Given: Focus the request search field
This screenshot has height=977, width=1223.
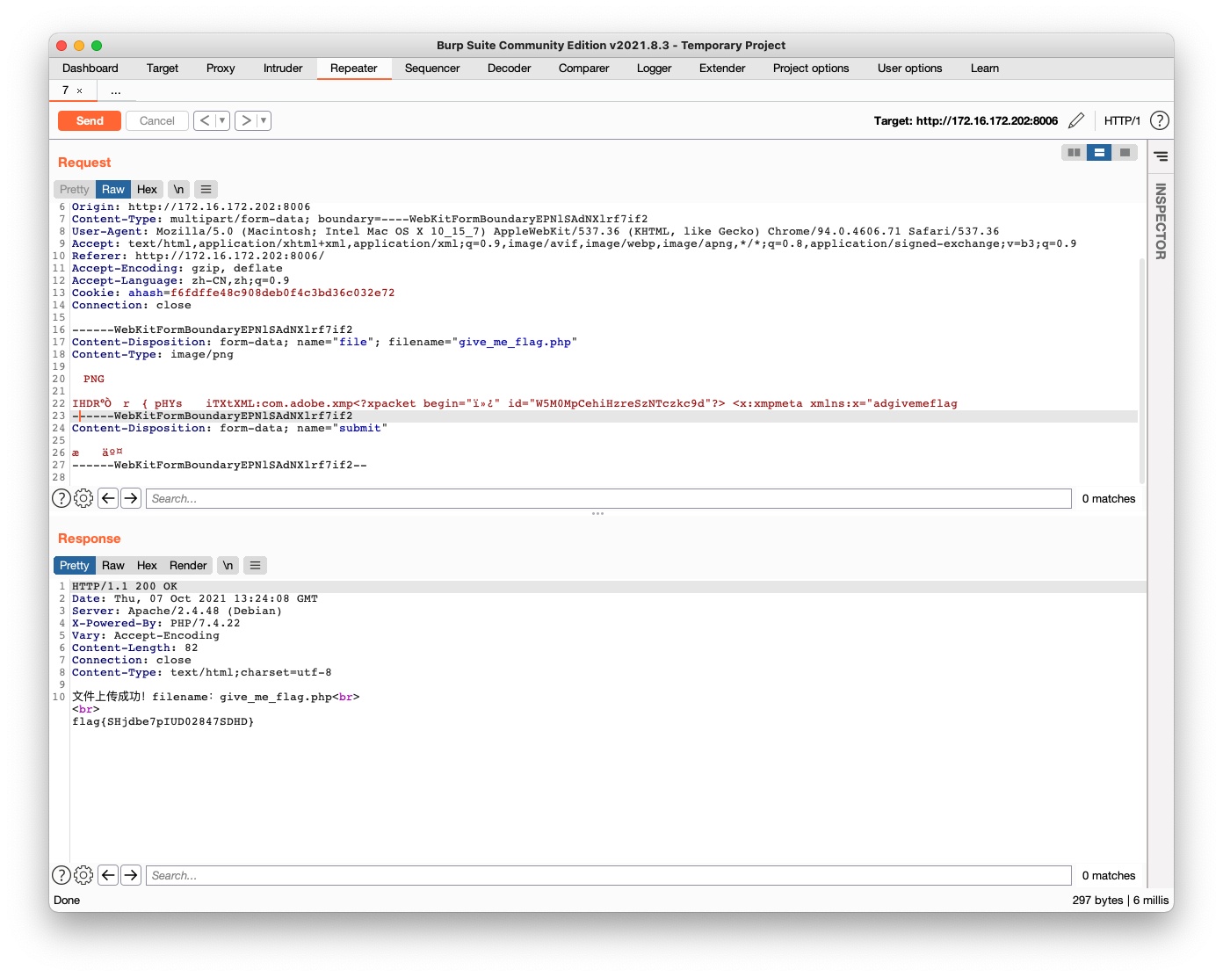Looking at the screenshot, I should pyautogui.click(x=608, y=498).
